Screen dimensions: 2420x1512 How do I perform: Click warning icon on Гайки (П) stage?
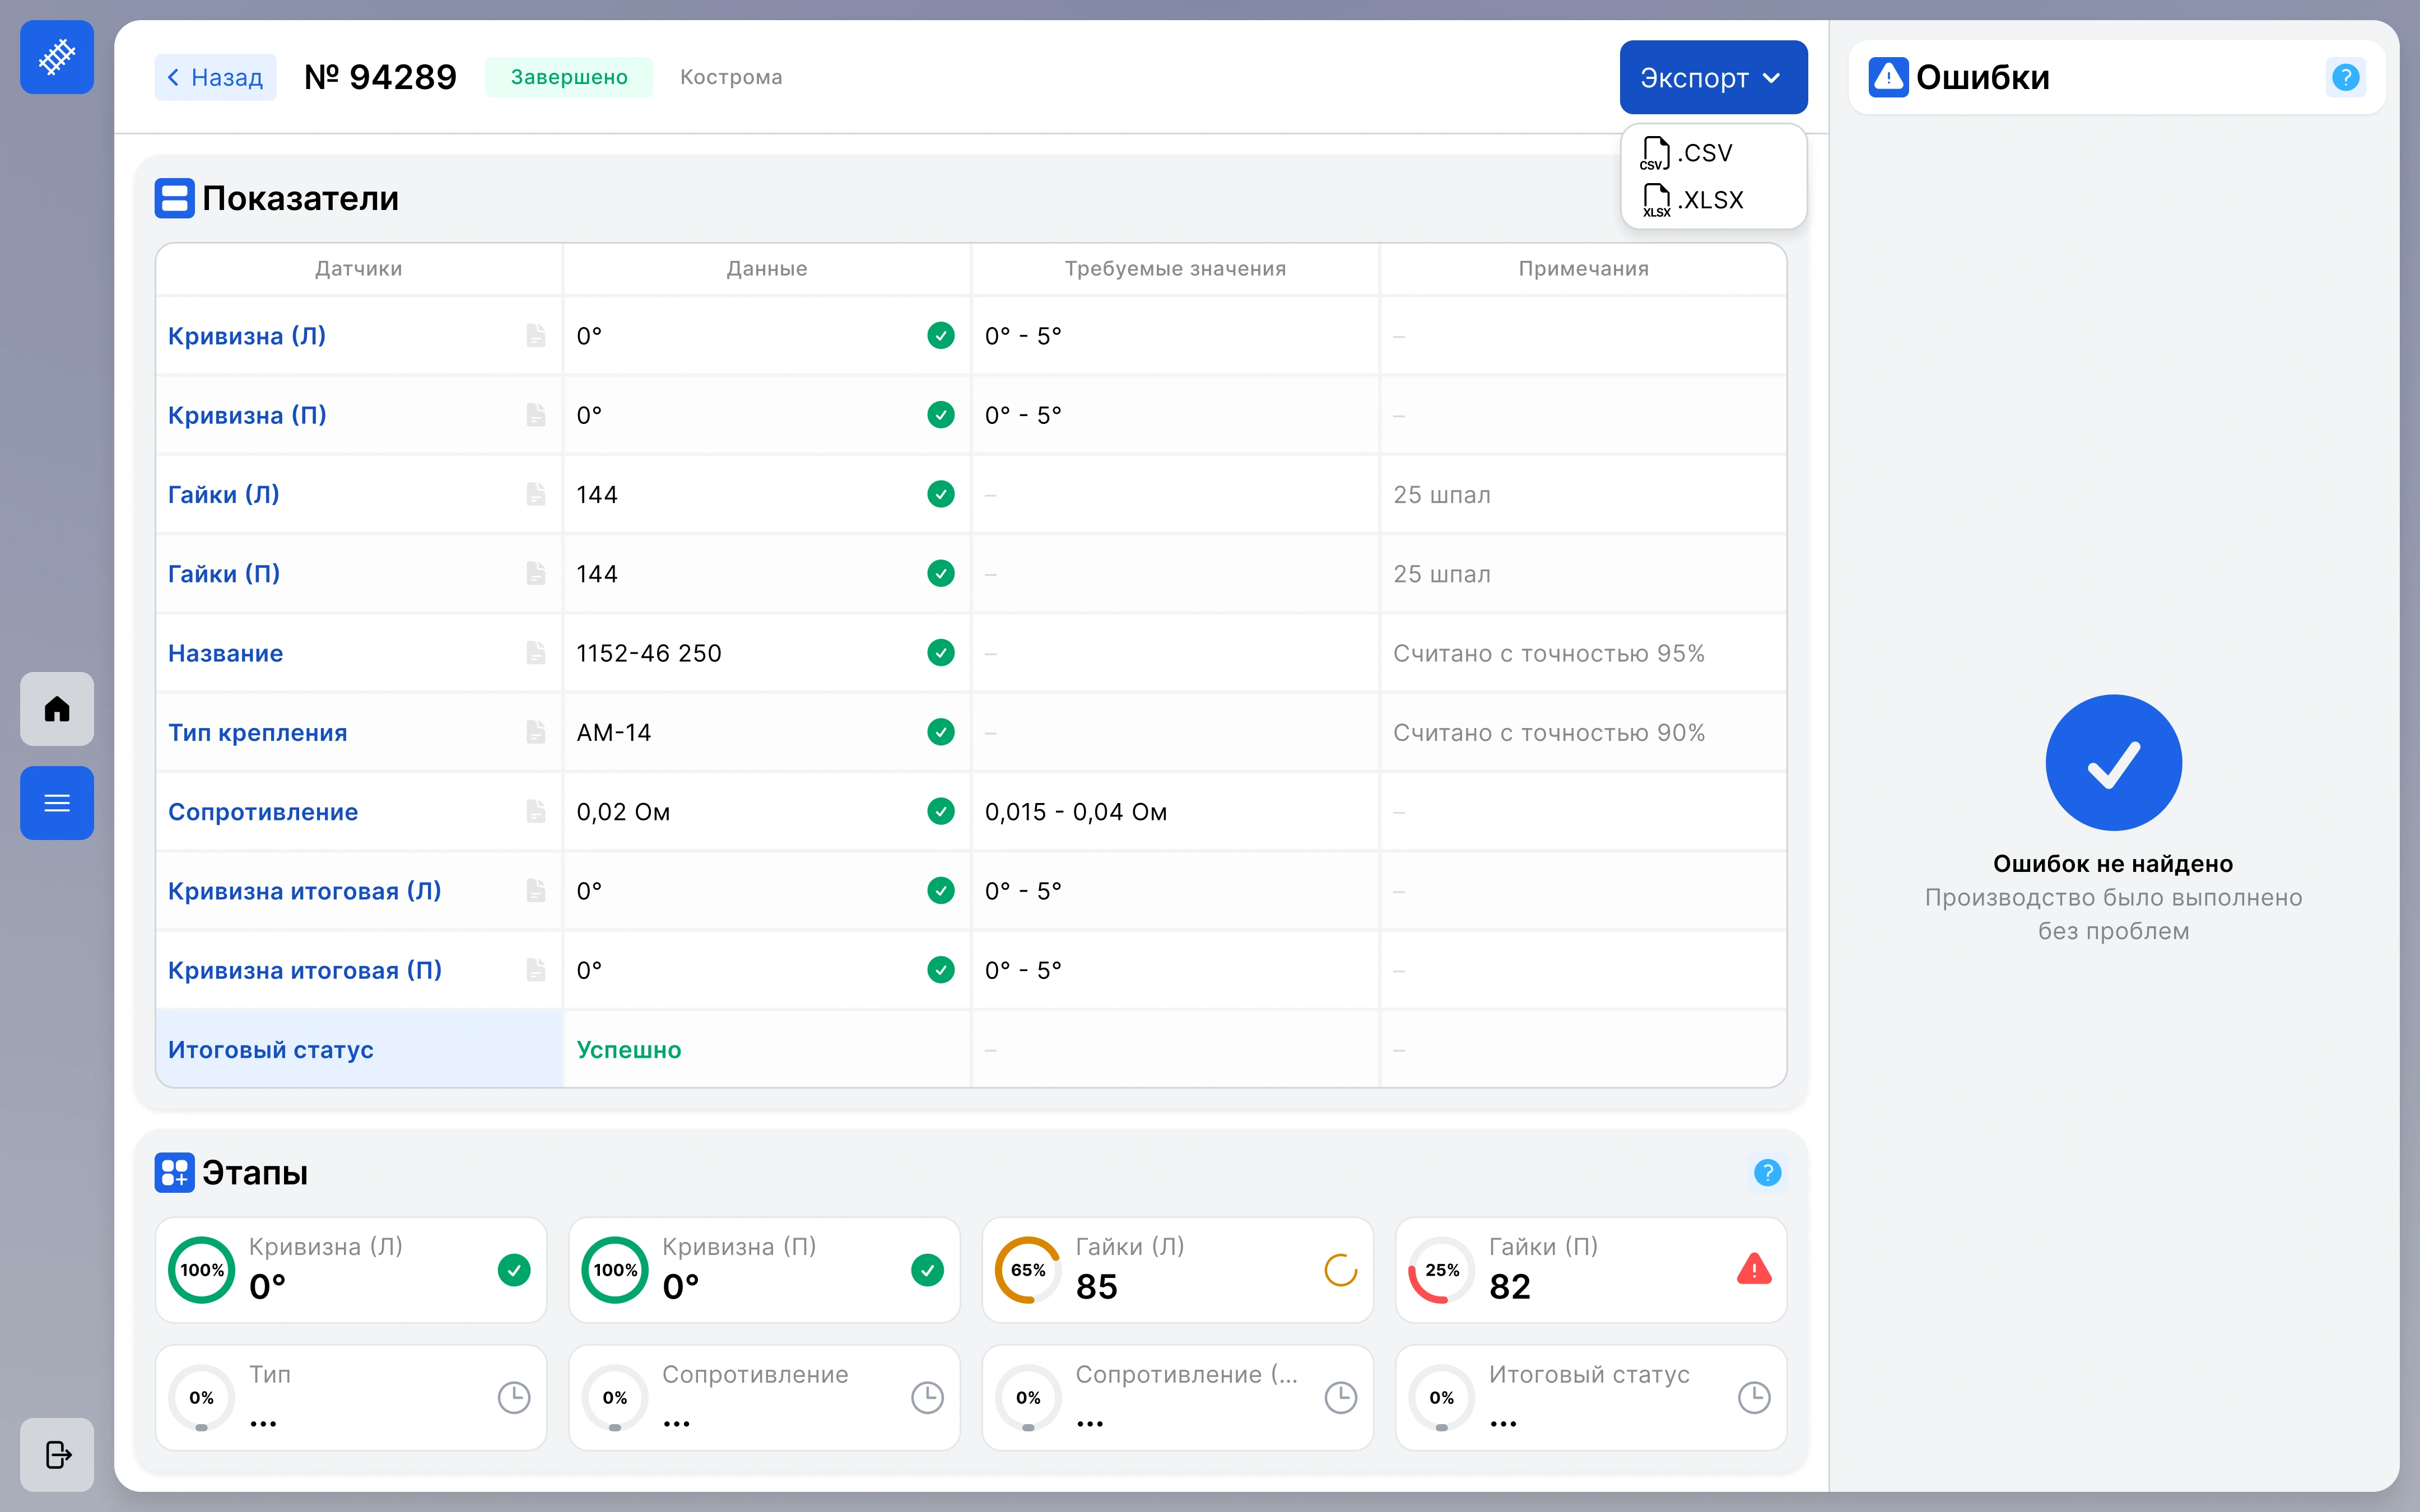pyautogui.click(x=1754, y=1269)
